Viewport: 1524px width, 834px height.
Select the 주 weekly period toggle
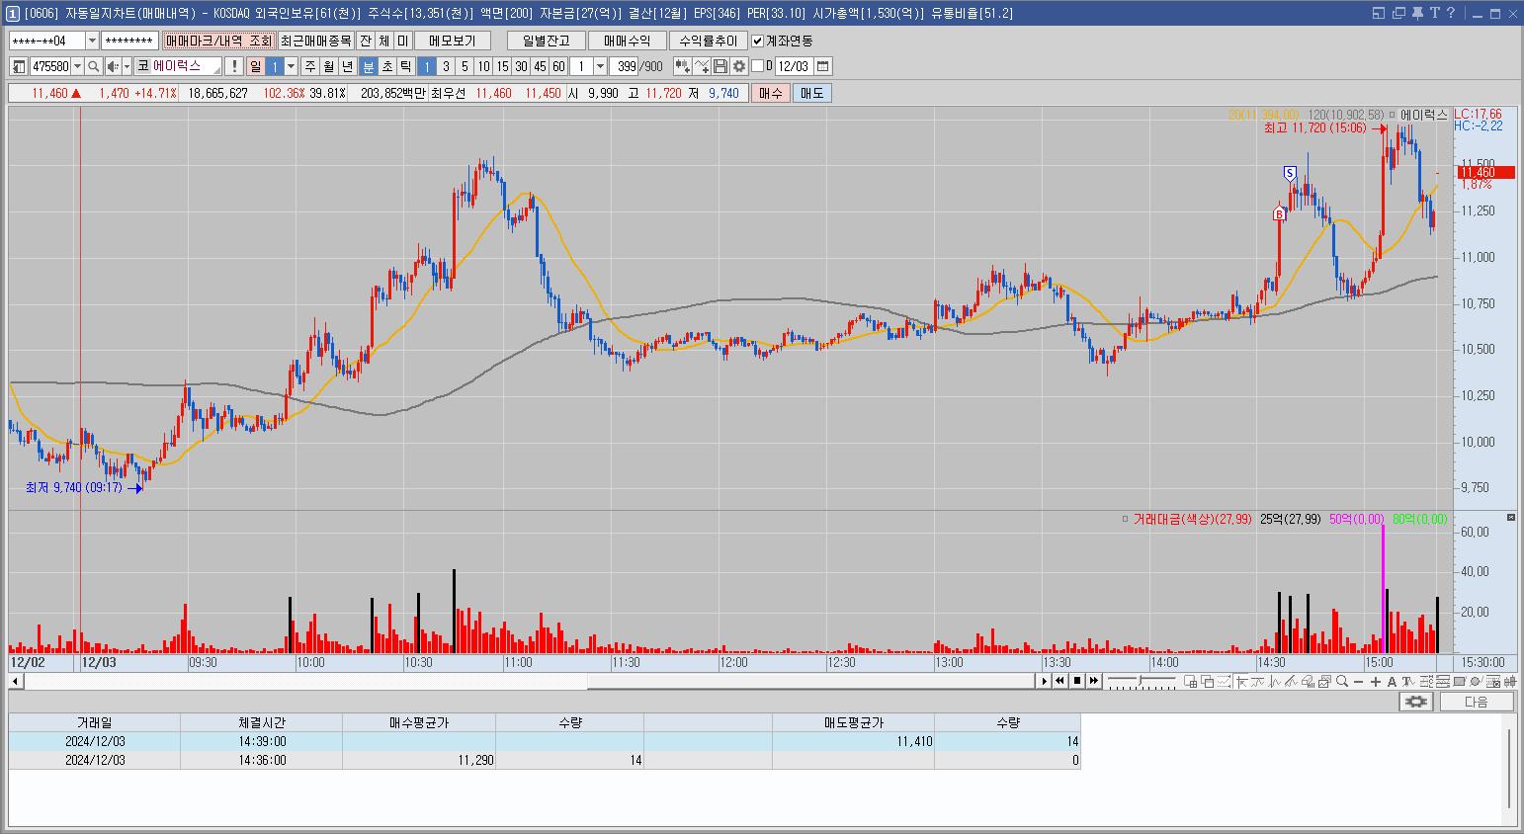point(310,66)
